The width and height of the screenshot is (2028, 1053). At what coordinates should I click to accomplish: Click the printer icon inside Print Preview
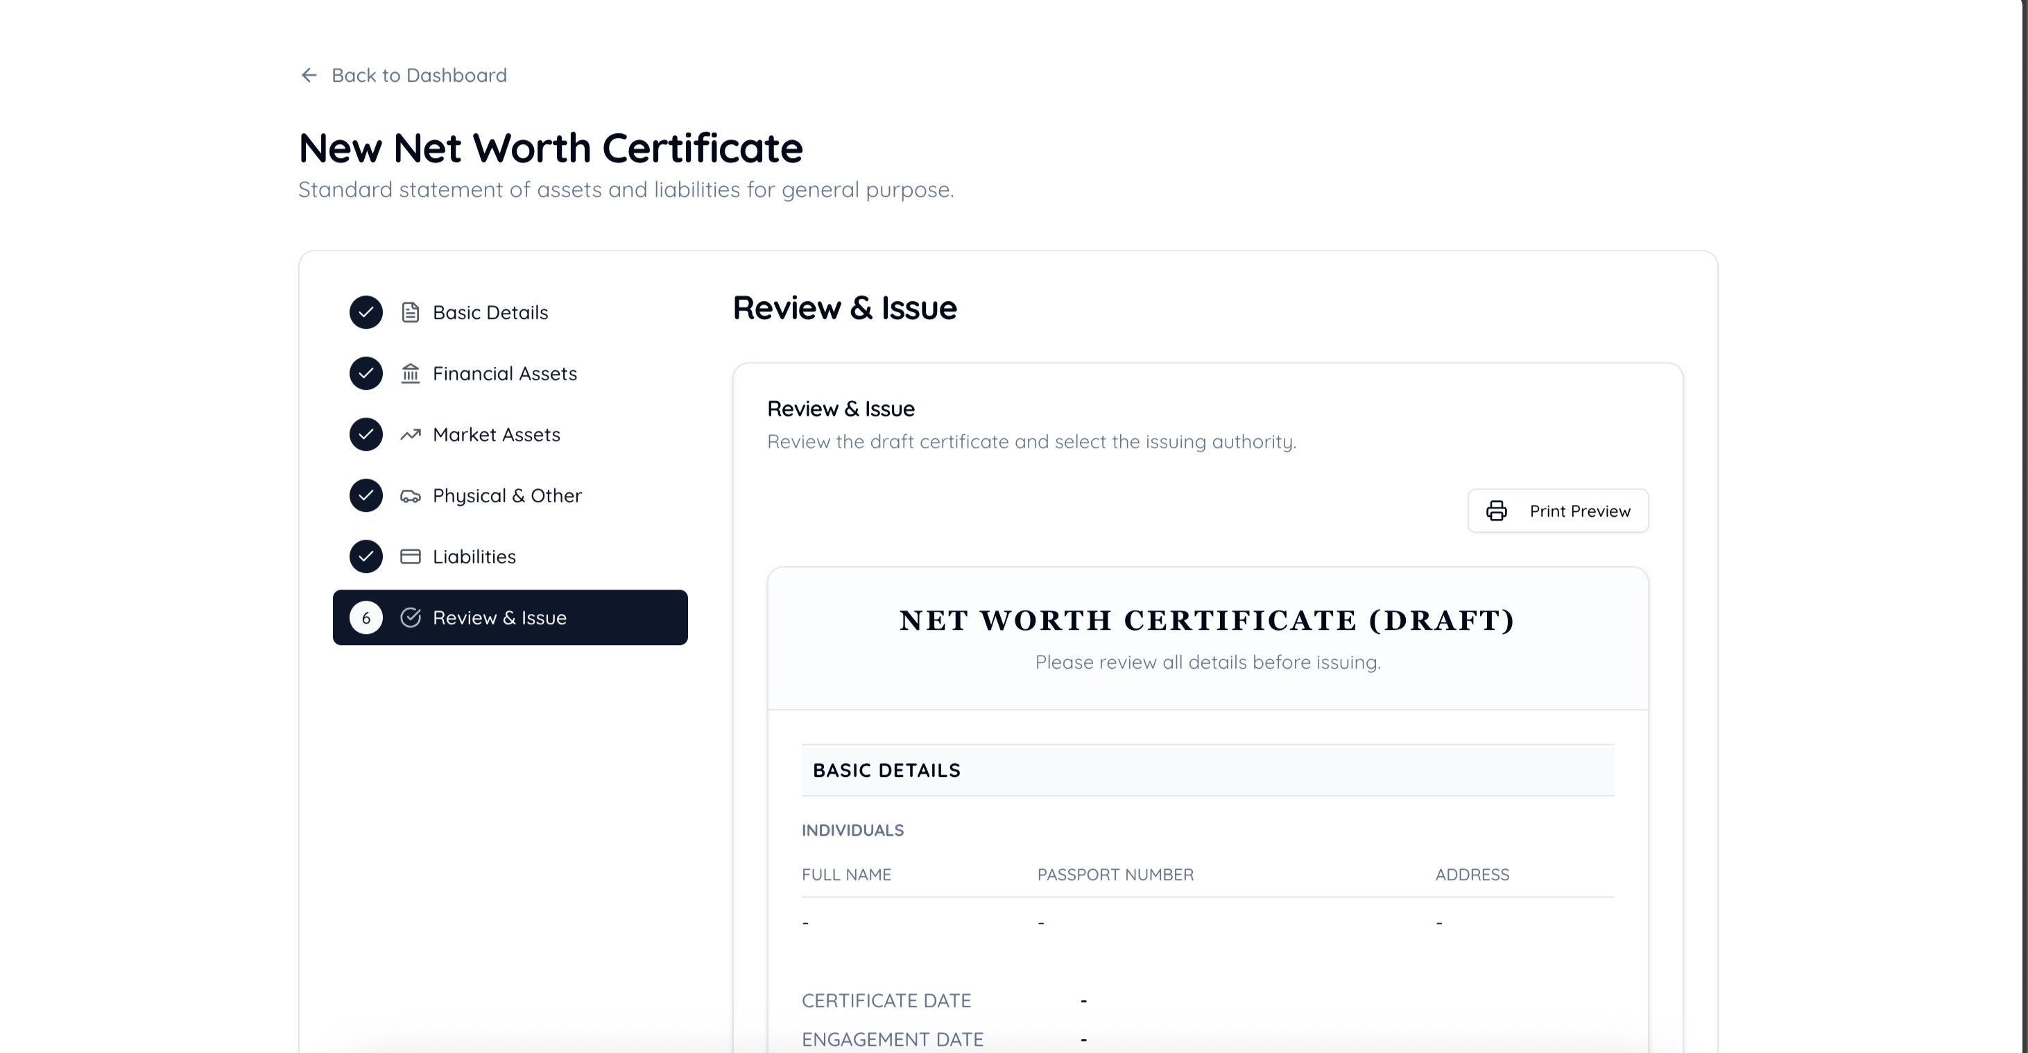pos(1497,511)
